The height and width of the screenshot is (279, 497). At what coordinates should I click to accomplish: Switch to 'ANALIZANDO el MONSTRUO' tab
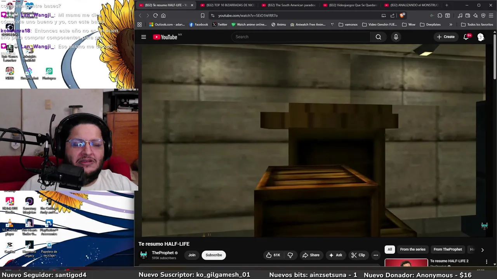(x=411, y=5)
